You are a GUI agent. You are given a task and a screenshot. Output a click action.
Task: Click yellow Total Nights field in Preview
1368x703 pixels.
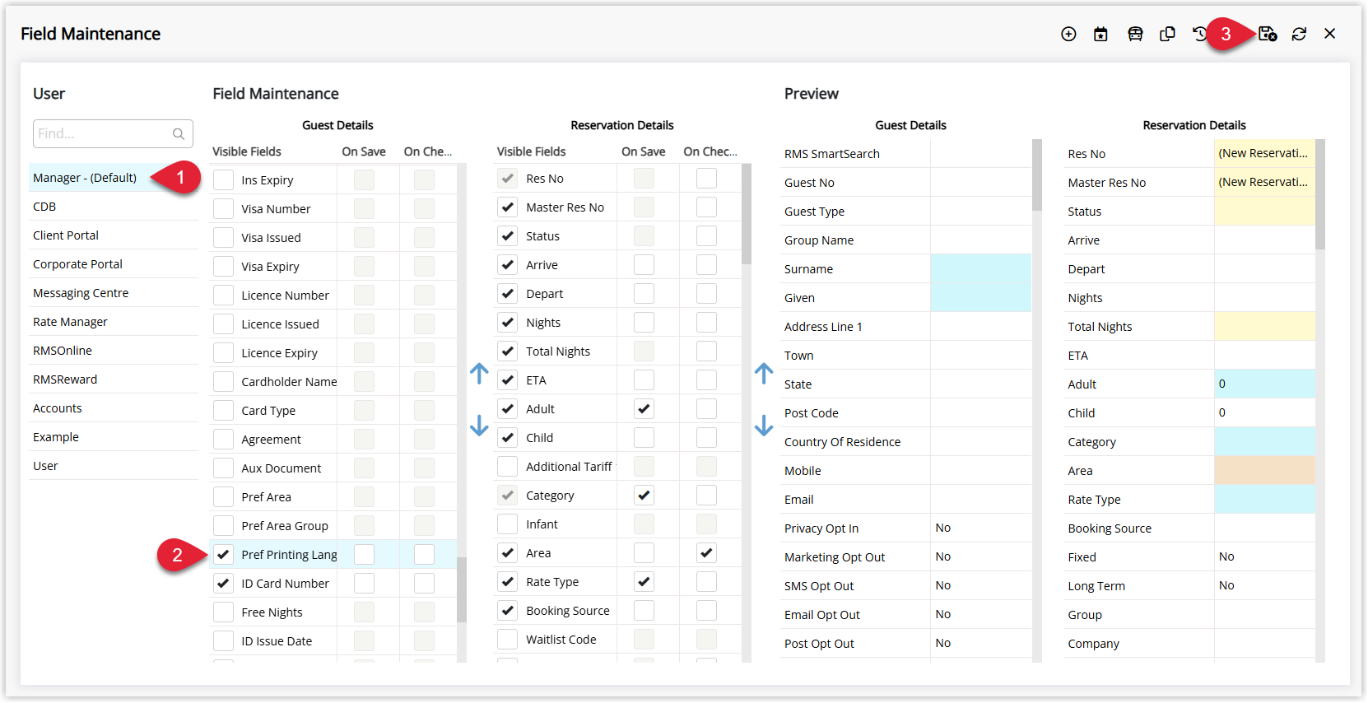[x=1264, y=326]
